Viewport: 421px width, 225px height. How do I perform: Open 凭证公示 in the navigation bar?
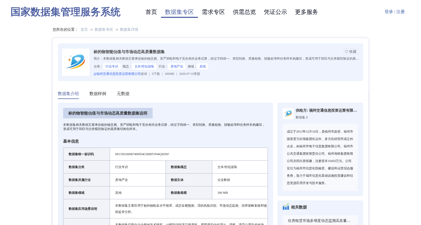tap(275, 12)
